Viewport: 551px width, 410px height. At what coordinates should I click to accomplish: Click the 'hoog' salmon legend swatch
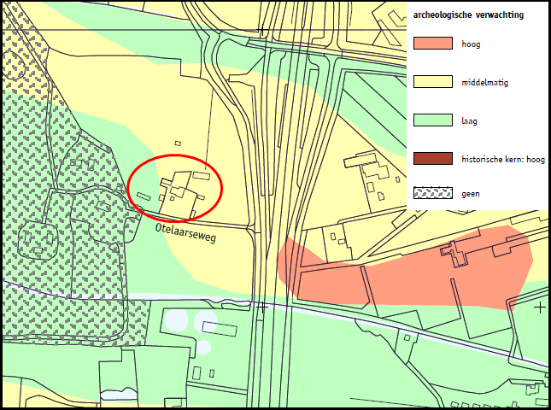tap(432, 44)
